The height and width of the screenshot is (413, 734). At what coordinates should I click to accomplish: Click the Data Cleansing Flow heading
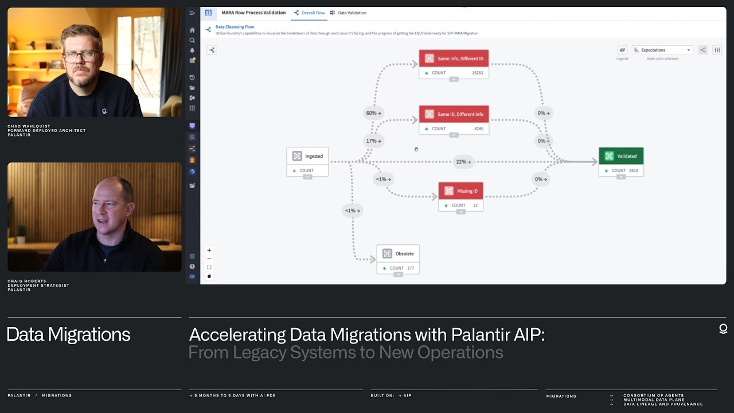(235, 27)
